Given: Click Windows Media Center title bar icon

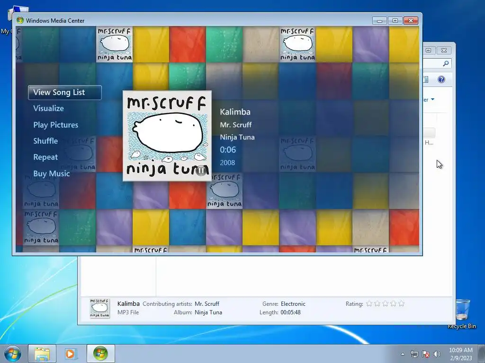Looking at the screenshot, I should [x=20, y=20].
